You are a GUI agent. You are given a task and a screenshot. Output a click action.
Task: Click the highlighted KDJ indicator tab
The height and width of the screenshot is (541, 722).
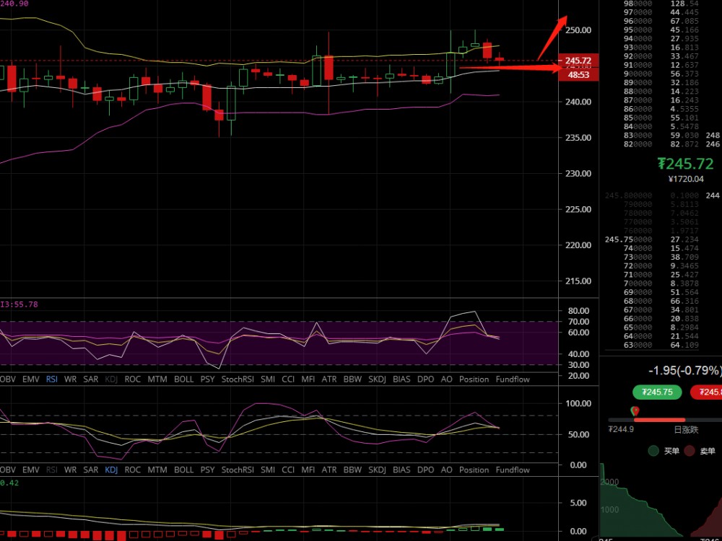click(111, 470)
